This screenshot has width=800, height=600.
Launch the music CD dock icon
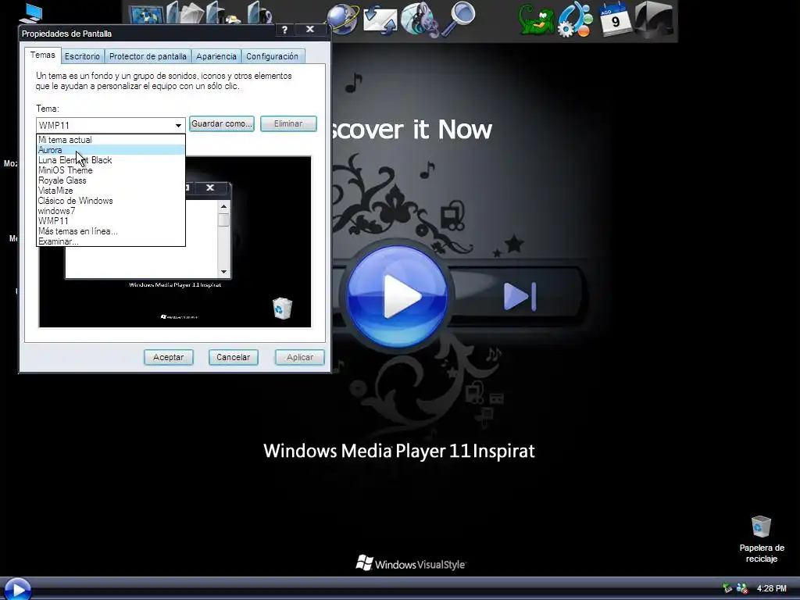point(420,20)
